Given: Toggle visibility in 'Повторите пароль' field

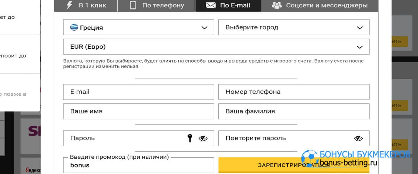Looking at the screenshot, I should pyautogui.click(x=358, y=139).
